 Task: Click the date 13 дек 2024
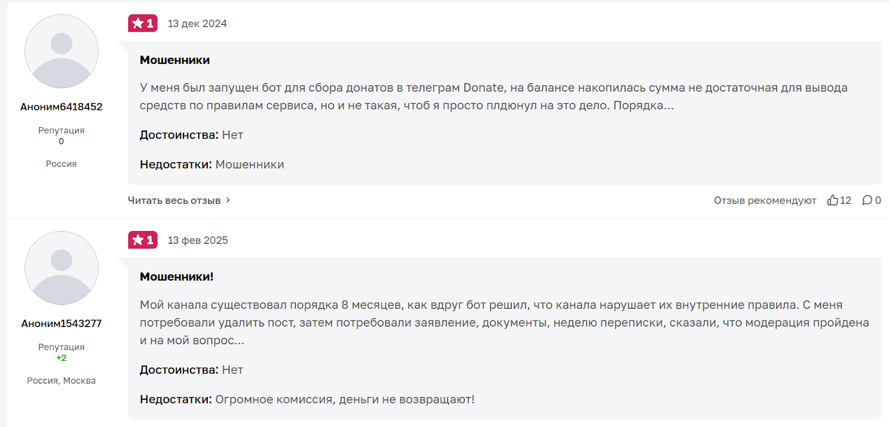(x=197, y=23)
